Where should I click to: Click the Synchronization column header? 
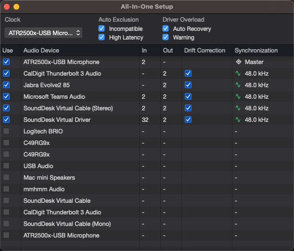(256, 51)
